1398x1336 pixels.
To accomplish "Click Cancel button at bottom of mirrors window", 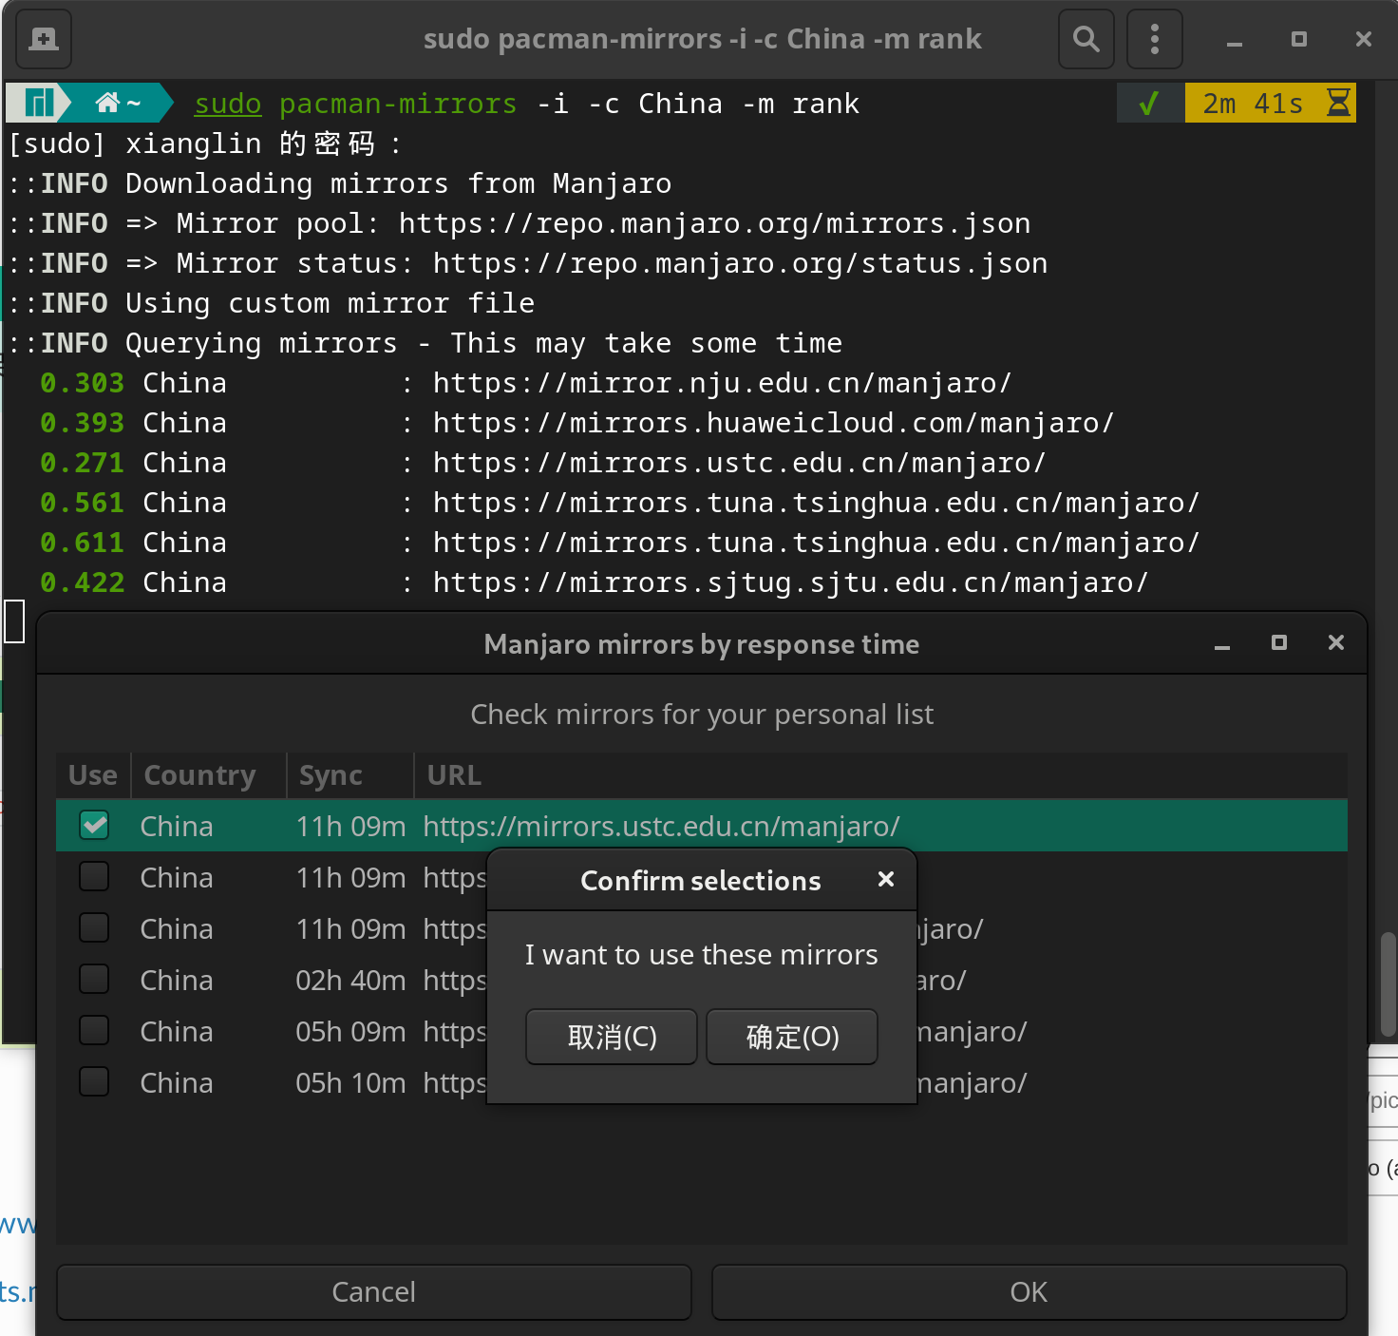I will [x=374, y=1292].
